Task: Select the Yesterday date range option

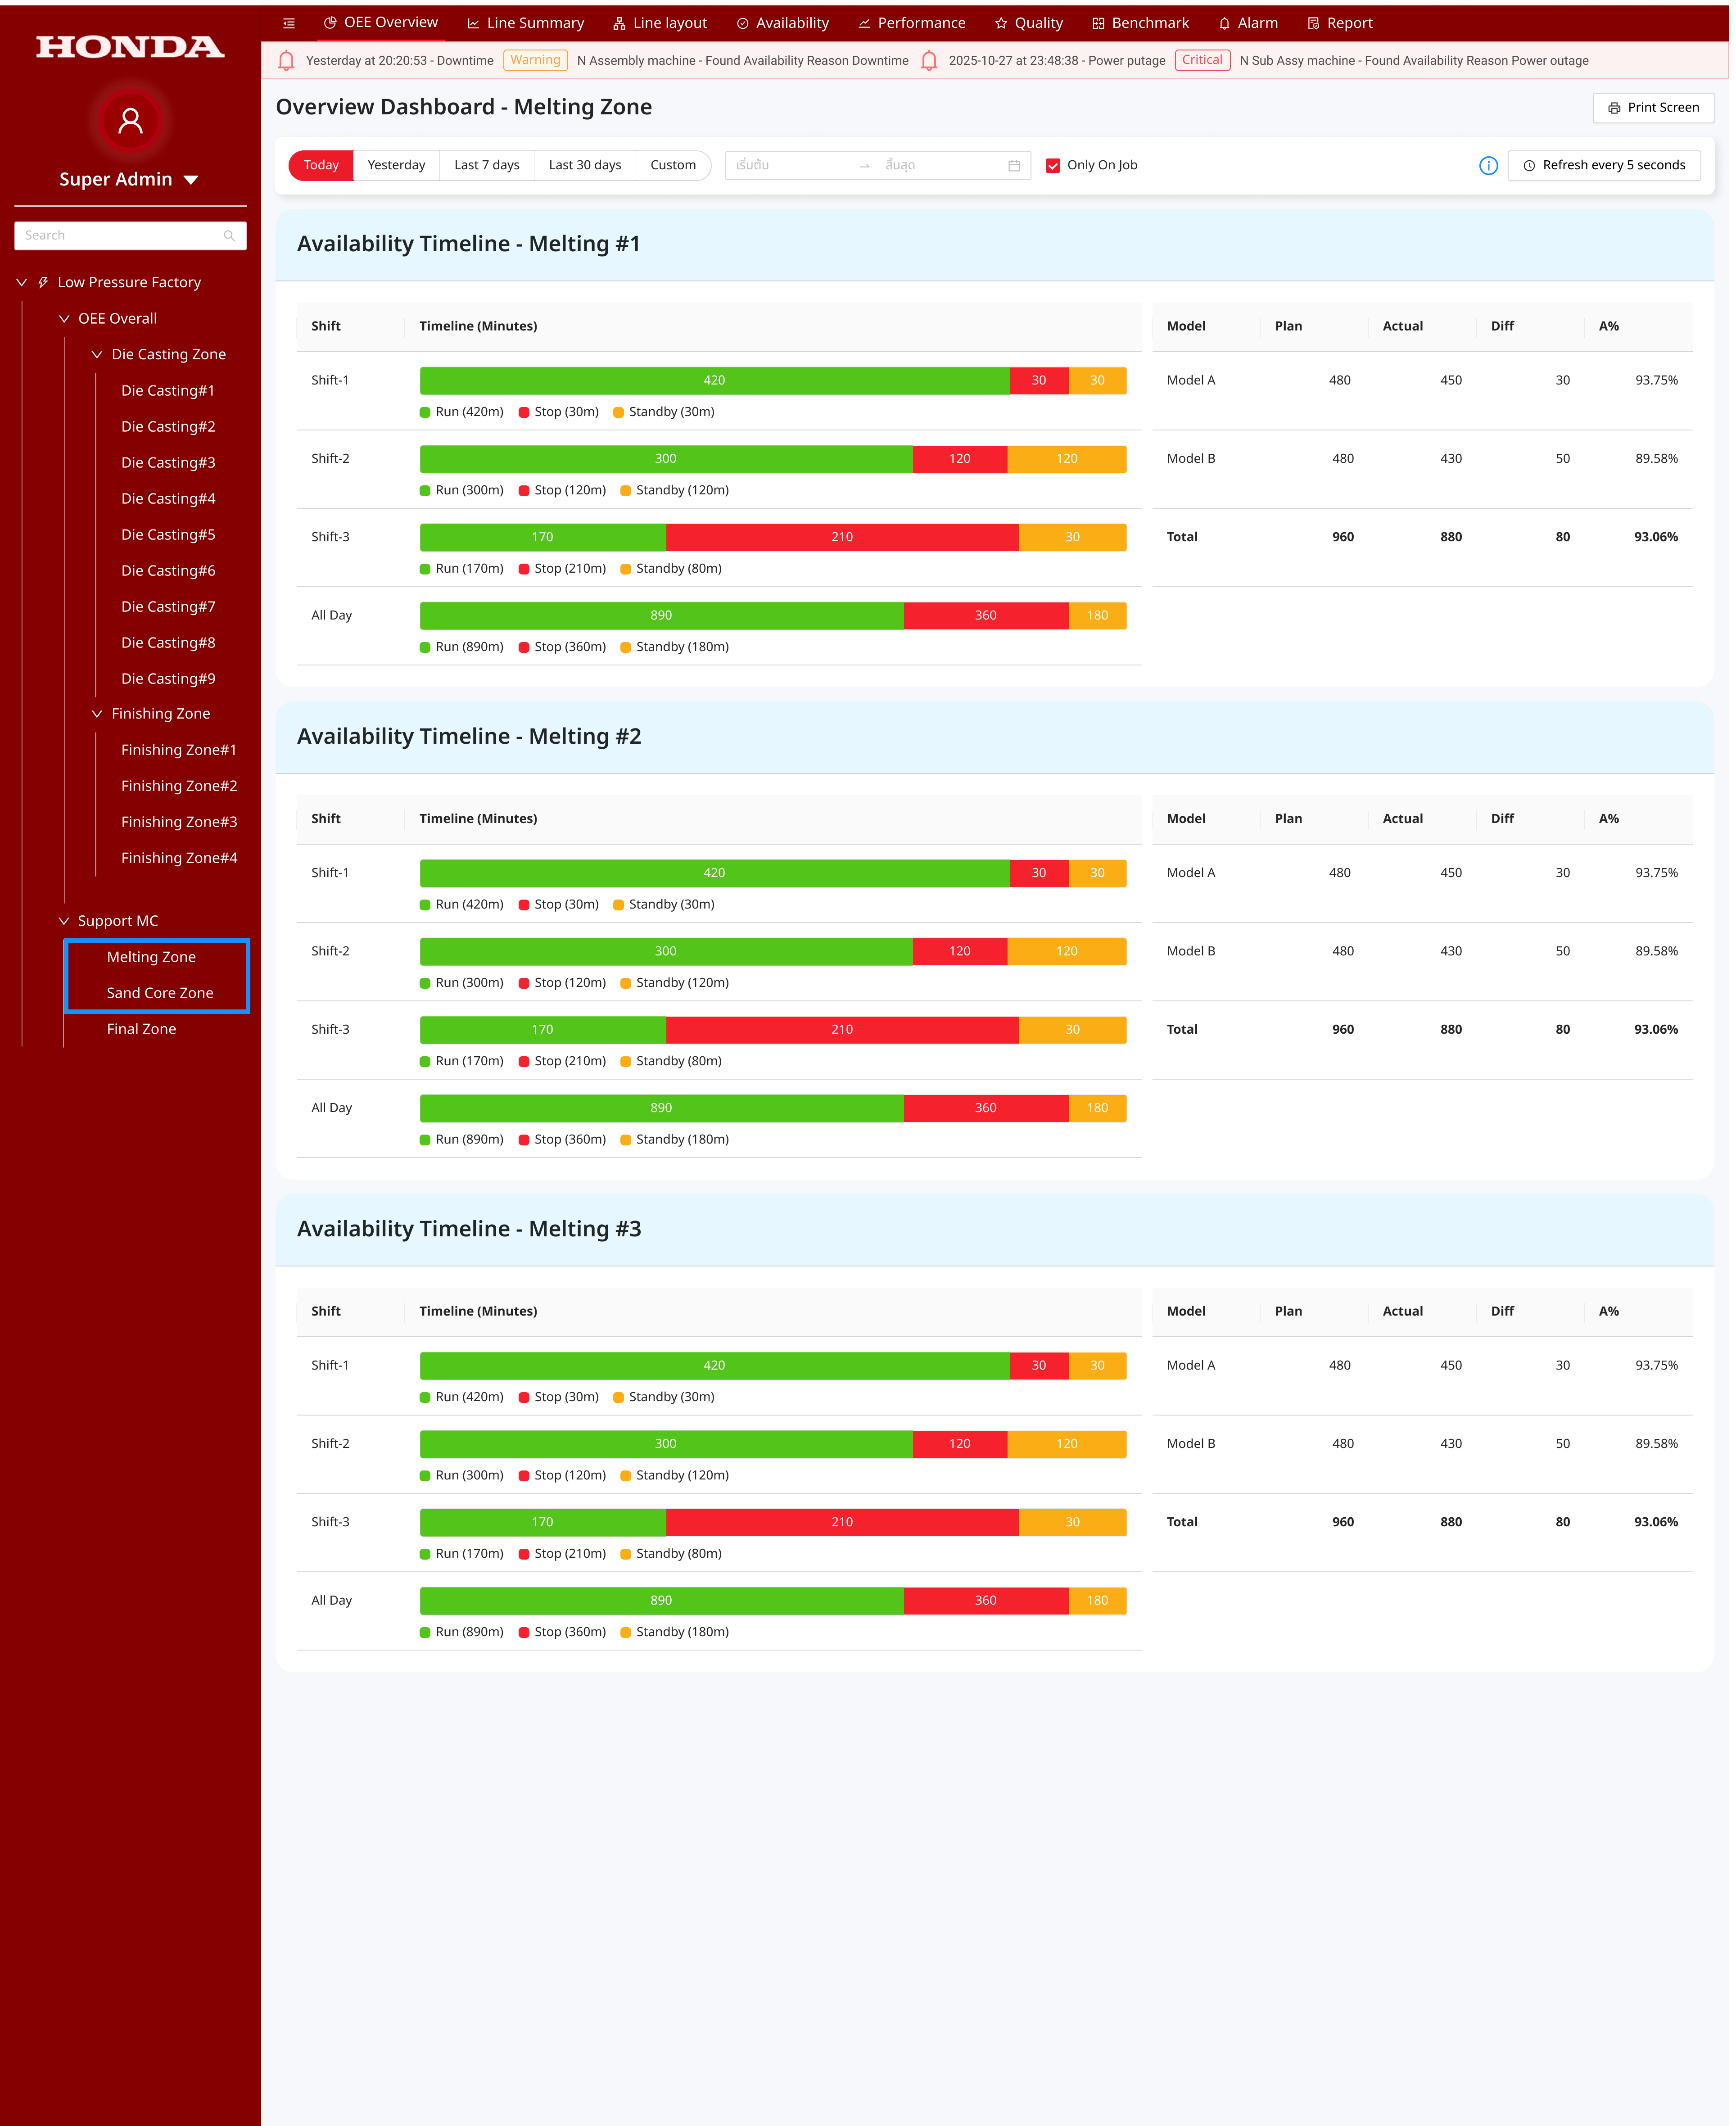Action: click(x=396, y=165)
